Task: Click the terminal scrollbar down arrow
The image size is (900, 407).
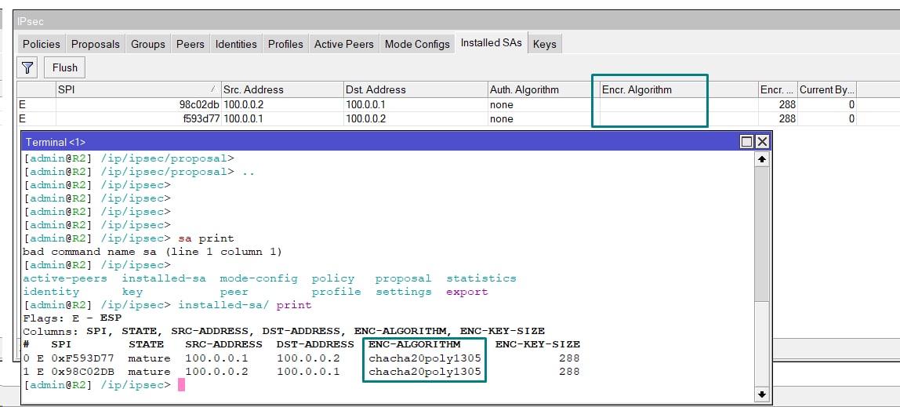Action: tap(761, 394)
